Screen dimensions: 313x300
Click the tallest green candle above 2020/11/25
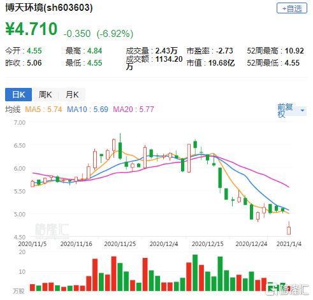(x=120, y=150)
